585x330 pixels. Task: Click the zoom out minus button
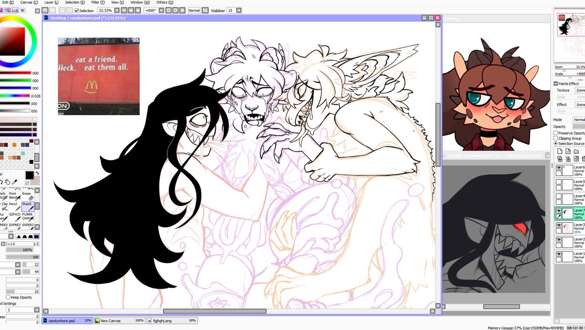click(124, 10)
